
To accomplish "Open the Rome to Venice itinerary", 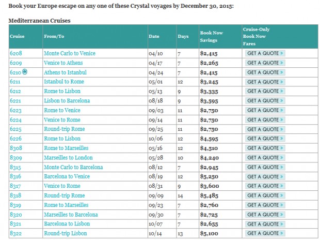I will tap(62, 111).
